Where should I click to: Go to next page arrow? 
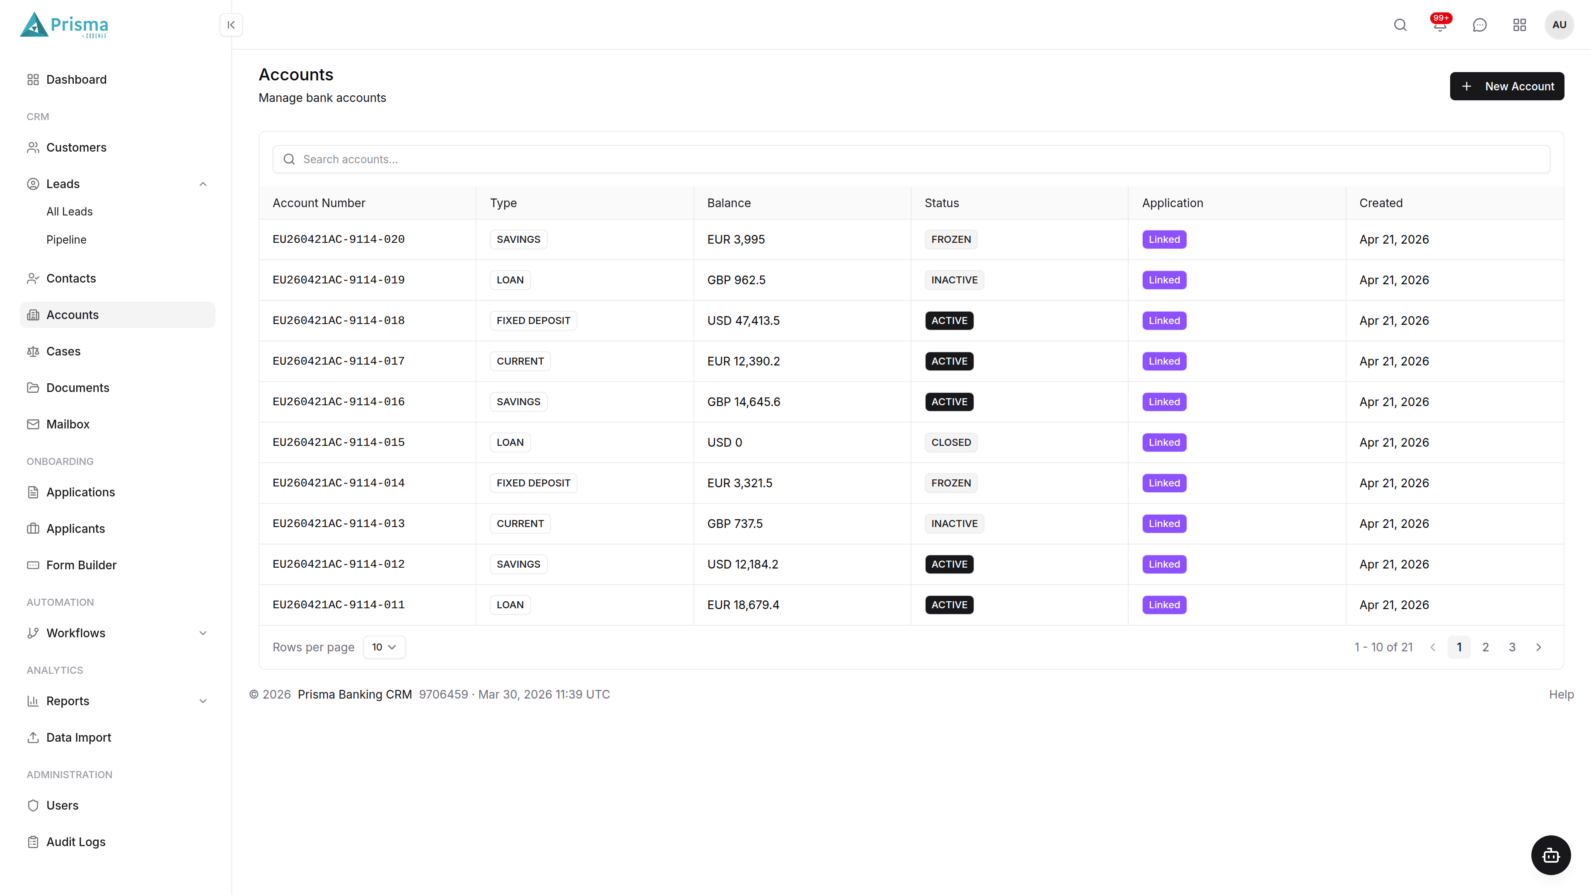pyautogui.click(x=1538, y=647)
